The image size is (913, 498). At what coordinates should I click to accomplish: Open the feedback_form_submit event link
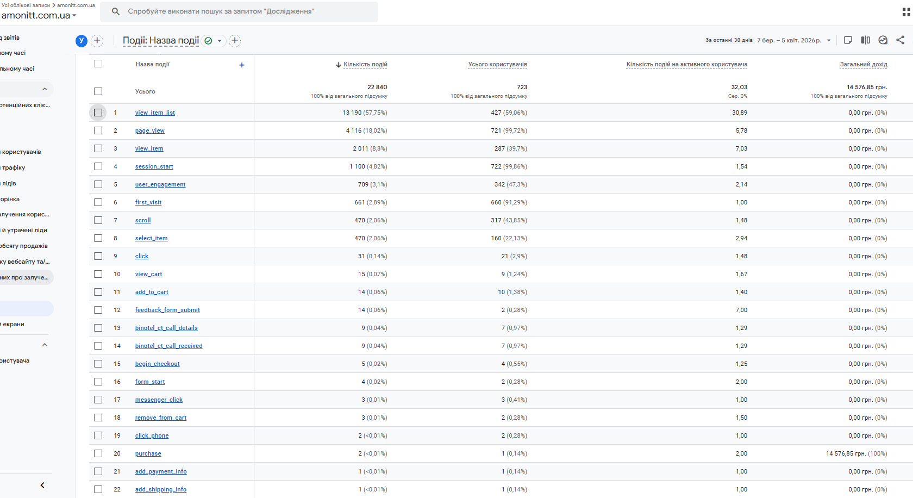pos(167,310)
